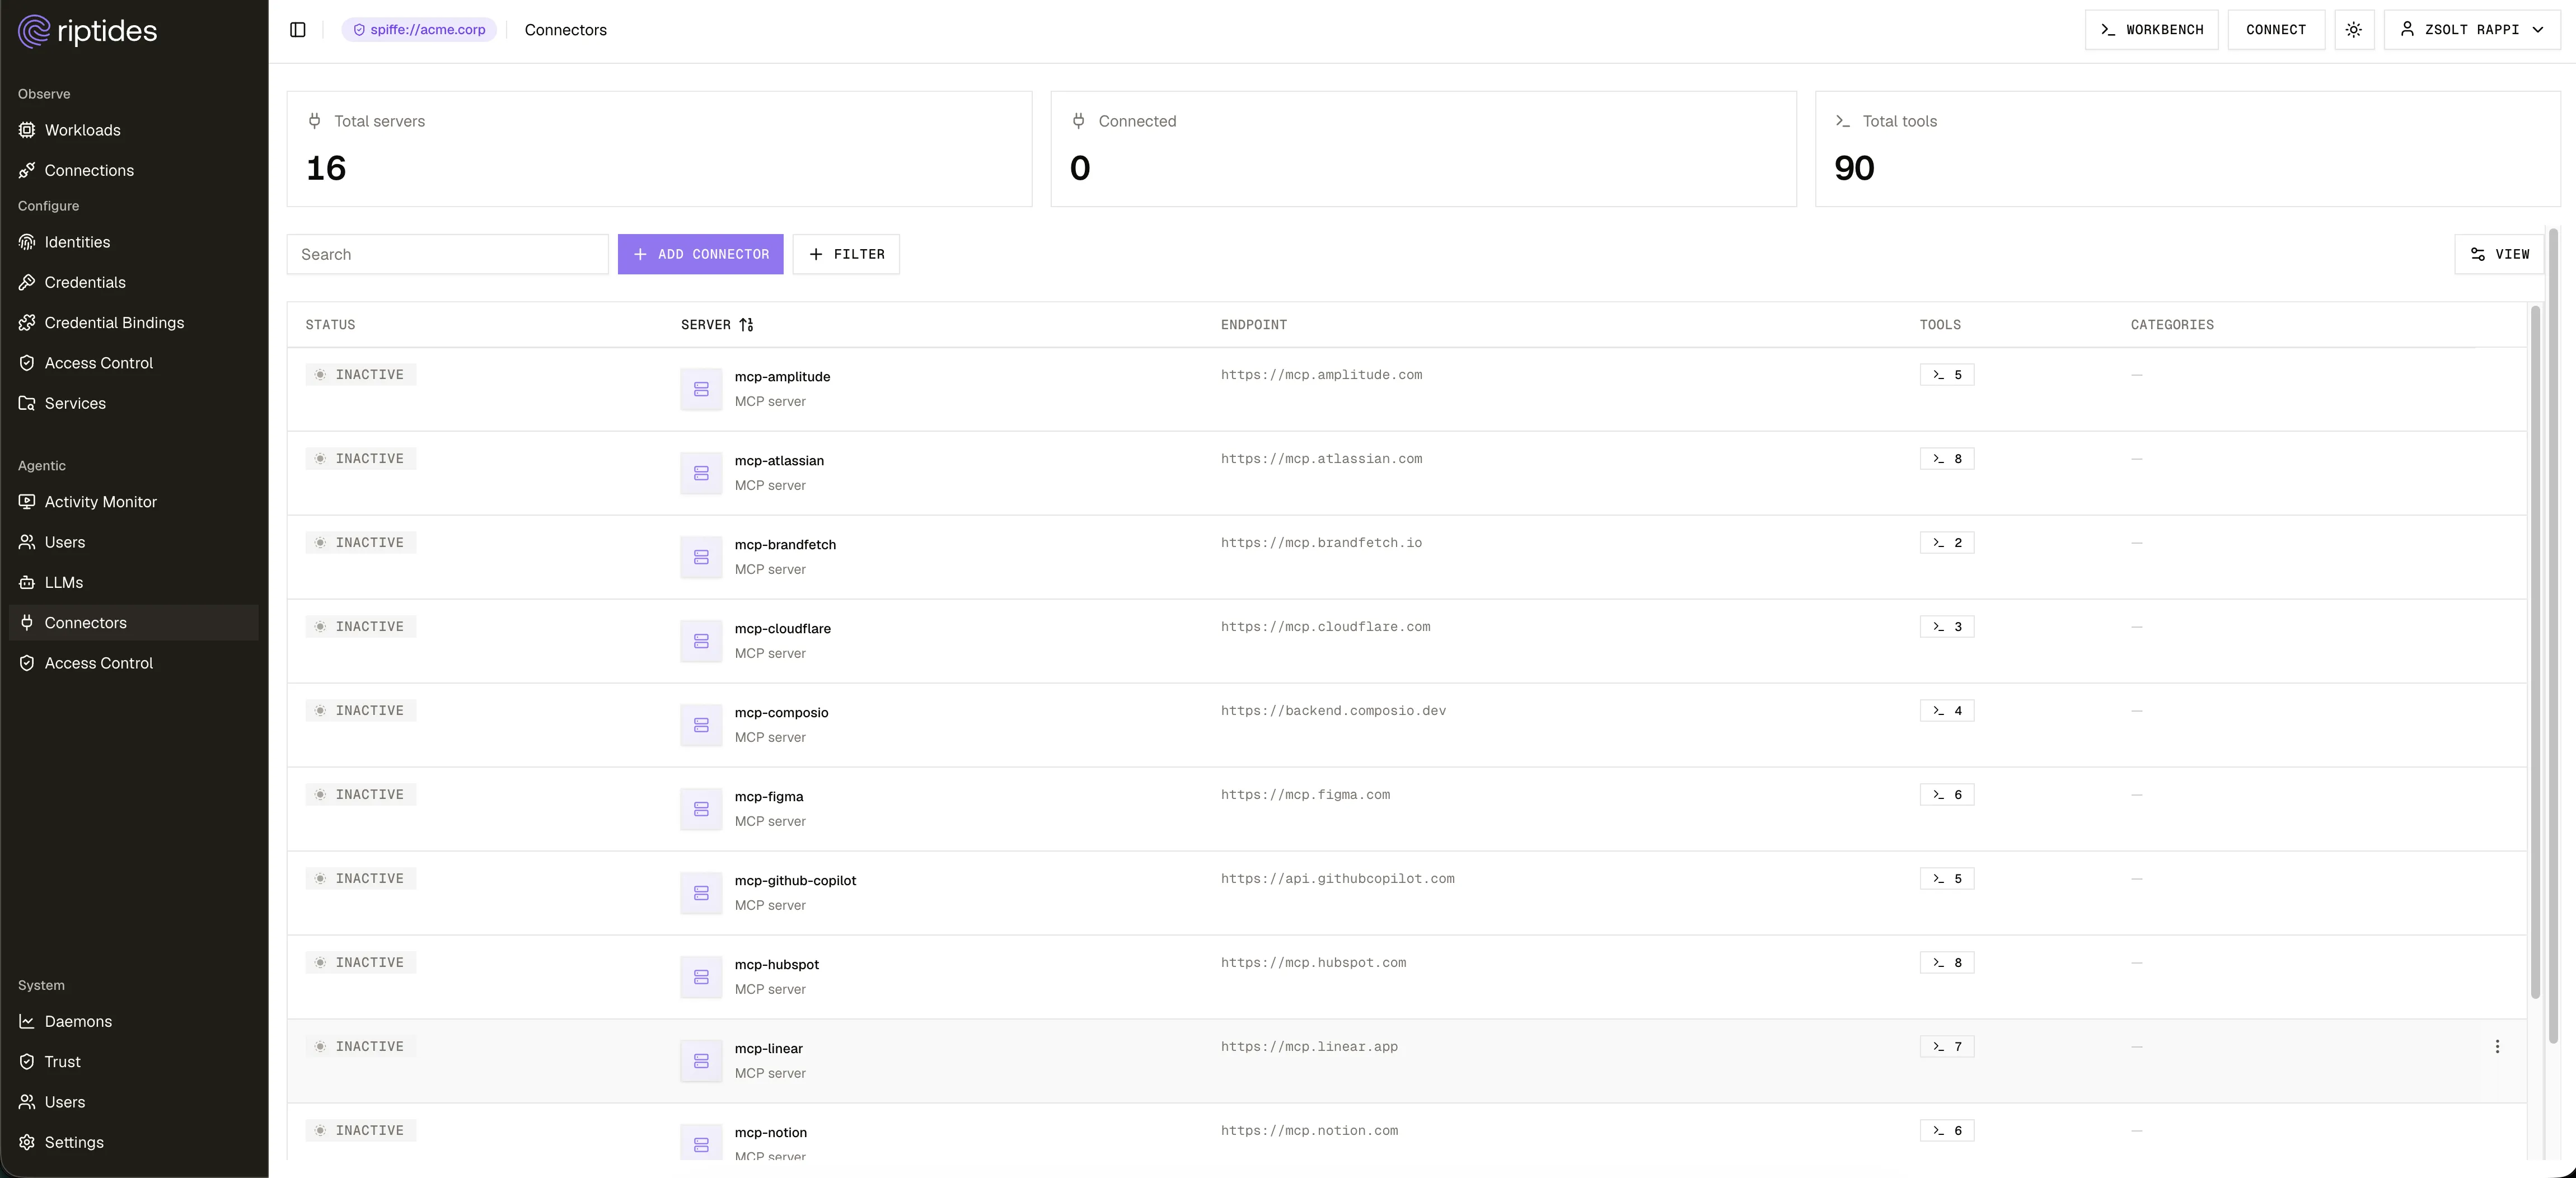The height and width of the screenshot is (1178, 2576).
Task: Sort by Server column
Action: [717, 325]
